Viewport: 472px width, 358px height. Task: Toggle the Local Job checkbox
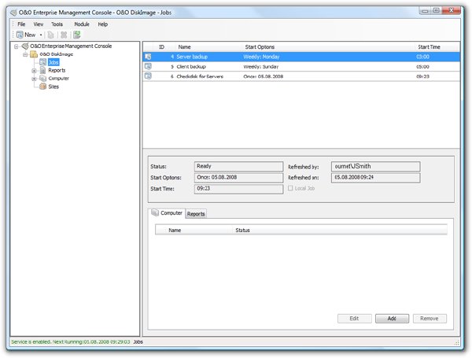click(x=290, y=188)
